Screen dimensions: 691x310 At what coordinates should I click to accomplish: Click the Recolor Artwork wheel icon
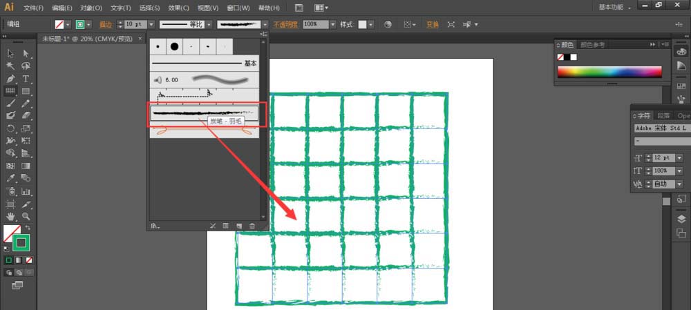[388, 25]
